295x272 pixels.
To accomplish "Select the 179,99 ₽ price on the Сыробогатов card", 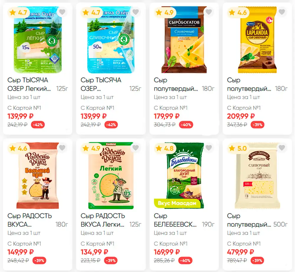I will coord(167,116).
